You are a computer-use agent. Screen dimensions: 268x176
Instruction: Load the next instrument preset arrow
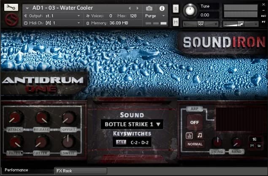(137, 8)
